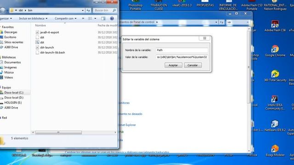Click the help icon in the Explorer toolbar

click(x=112, y=18)
